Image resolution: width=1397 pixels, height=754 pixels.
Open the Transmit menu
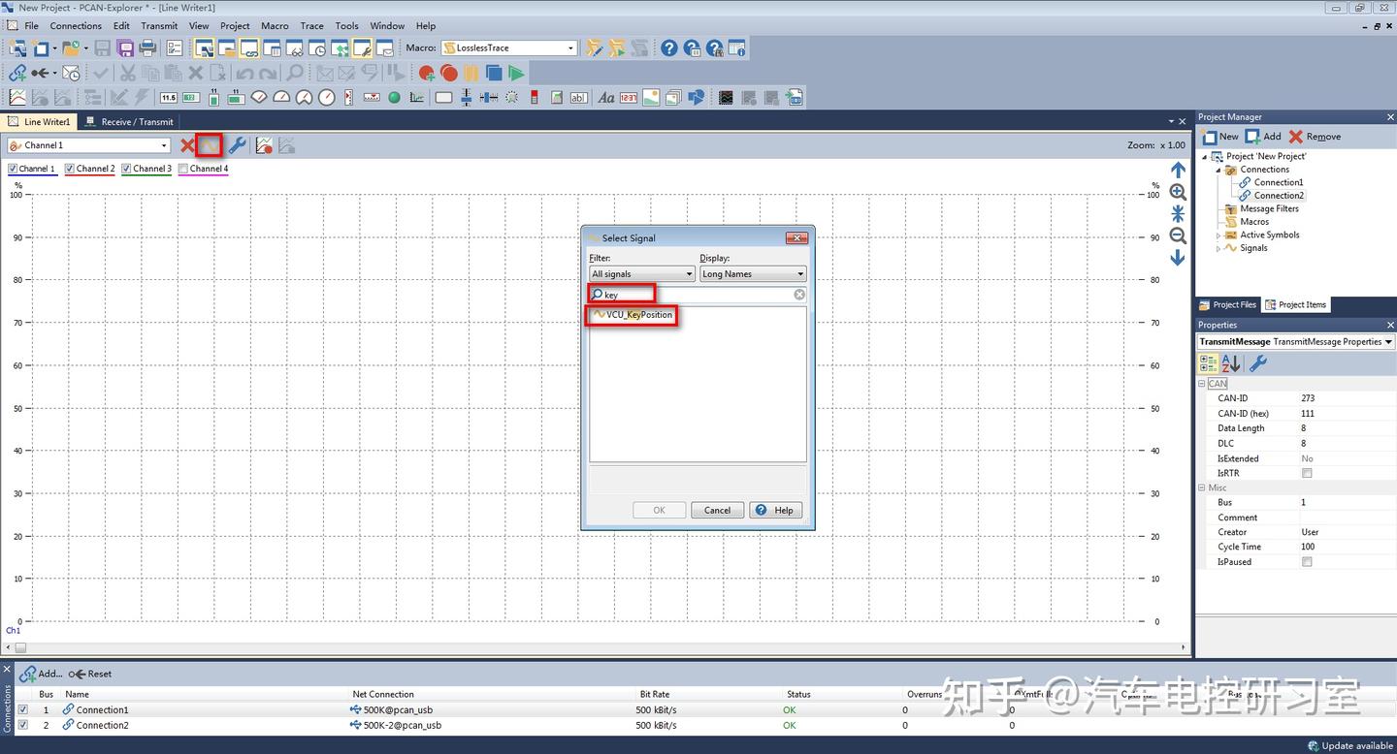point(159,26)
